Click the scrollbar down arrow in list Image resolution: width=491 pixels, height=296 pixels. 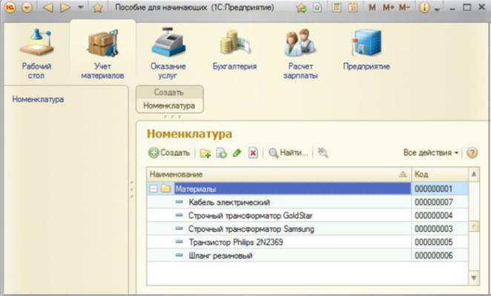coord(474,277)
